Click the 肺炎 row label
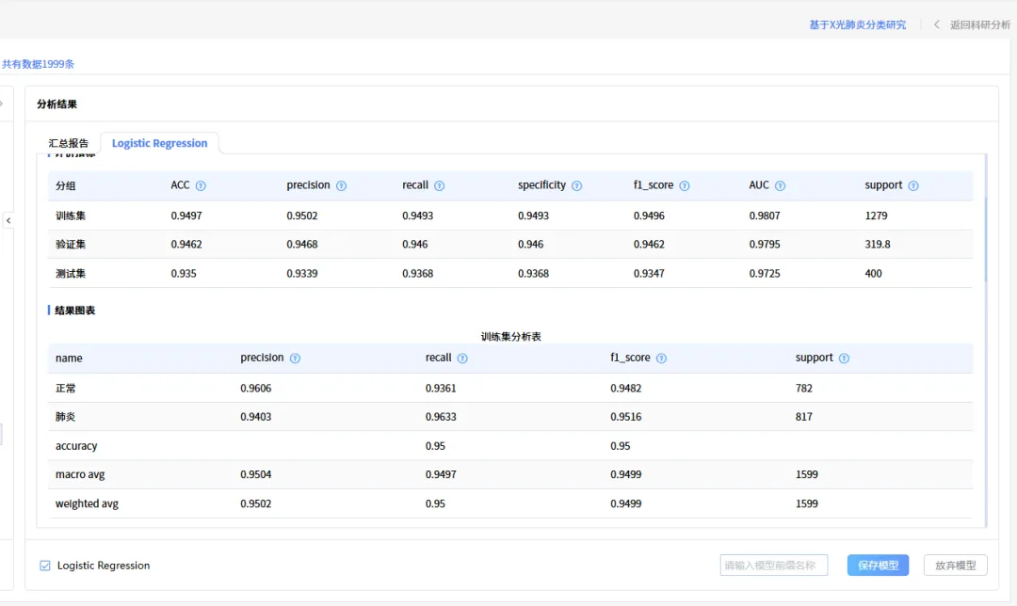The width and height of the screenshot is (1017, 606). [x=66, y=417]
